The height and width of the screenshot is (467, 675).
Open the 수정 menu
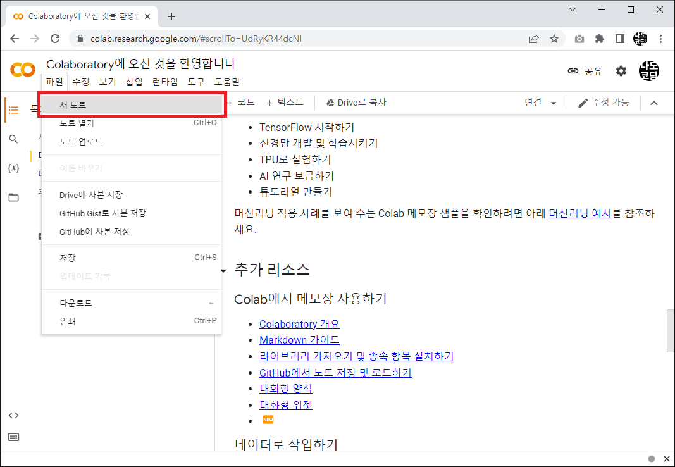(80, 82)
